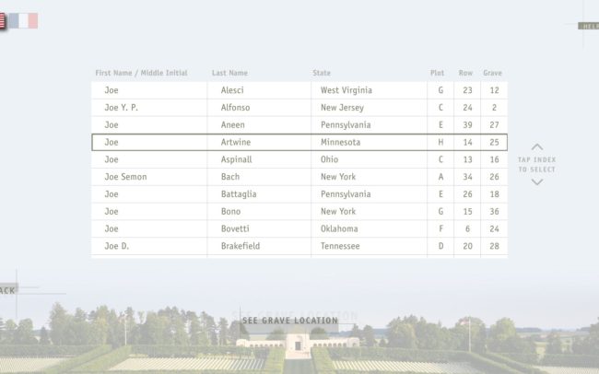Viewport: 599px width, 374px height.
Task: Select the Joe Aspinall Ohio row
Action: tap(299, 159)
